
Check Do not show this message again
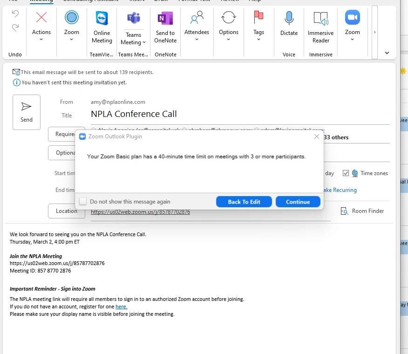pos(83,202)
